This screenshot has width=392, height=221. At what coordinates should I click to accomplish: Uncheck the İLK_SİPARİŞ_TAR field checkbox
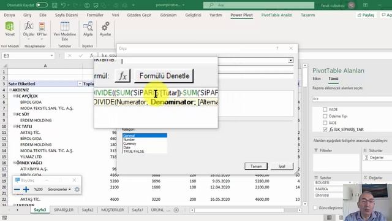click(325, 130)
